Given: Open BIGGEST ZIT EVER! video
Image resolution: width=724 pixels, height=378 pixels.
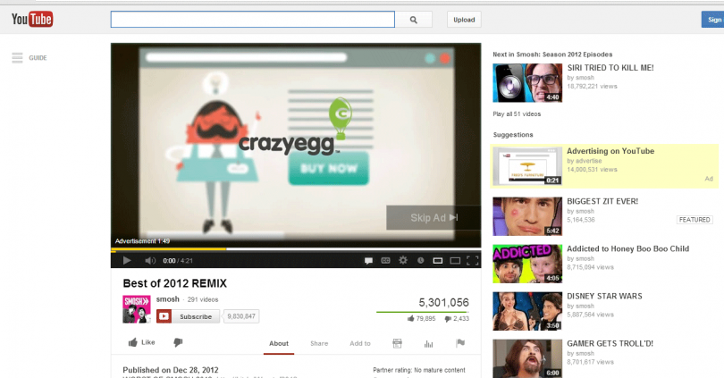Looking at the screenshot, I should 602,201.
